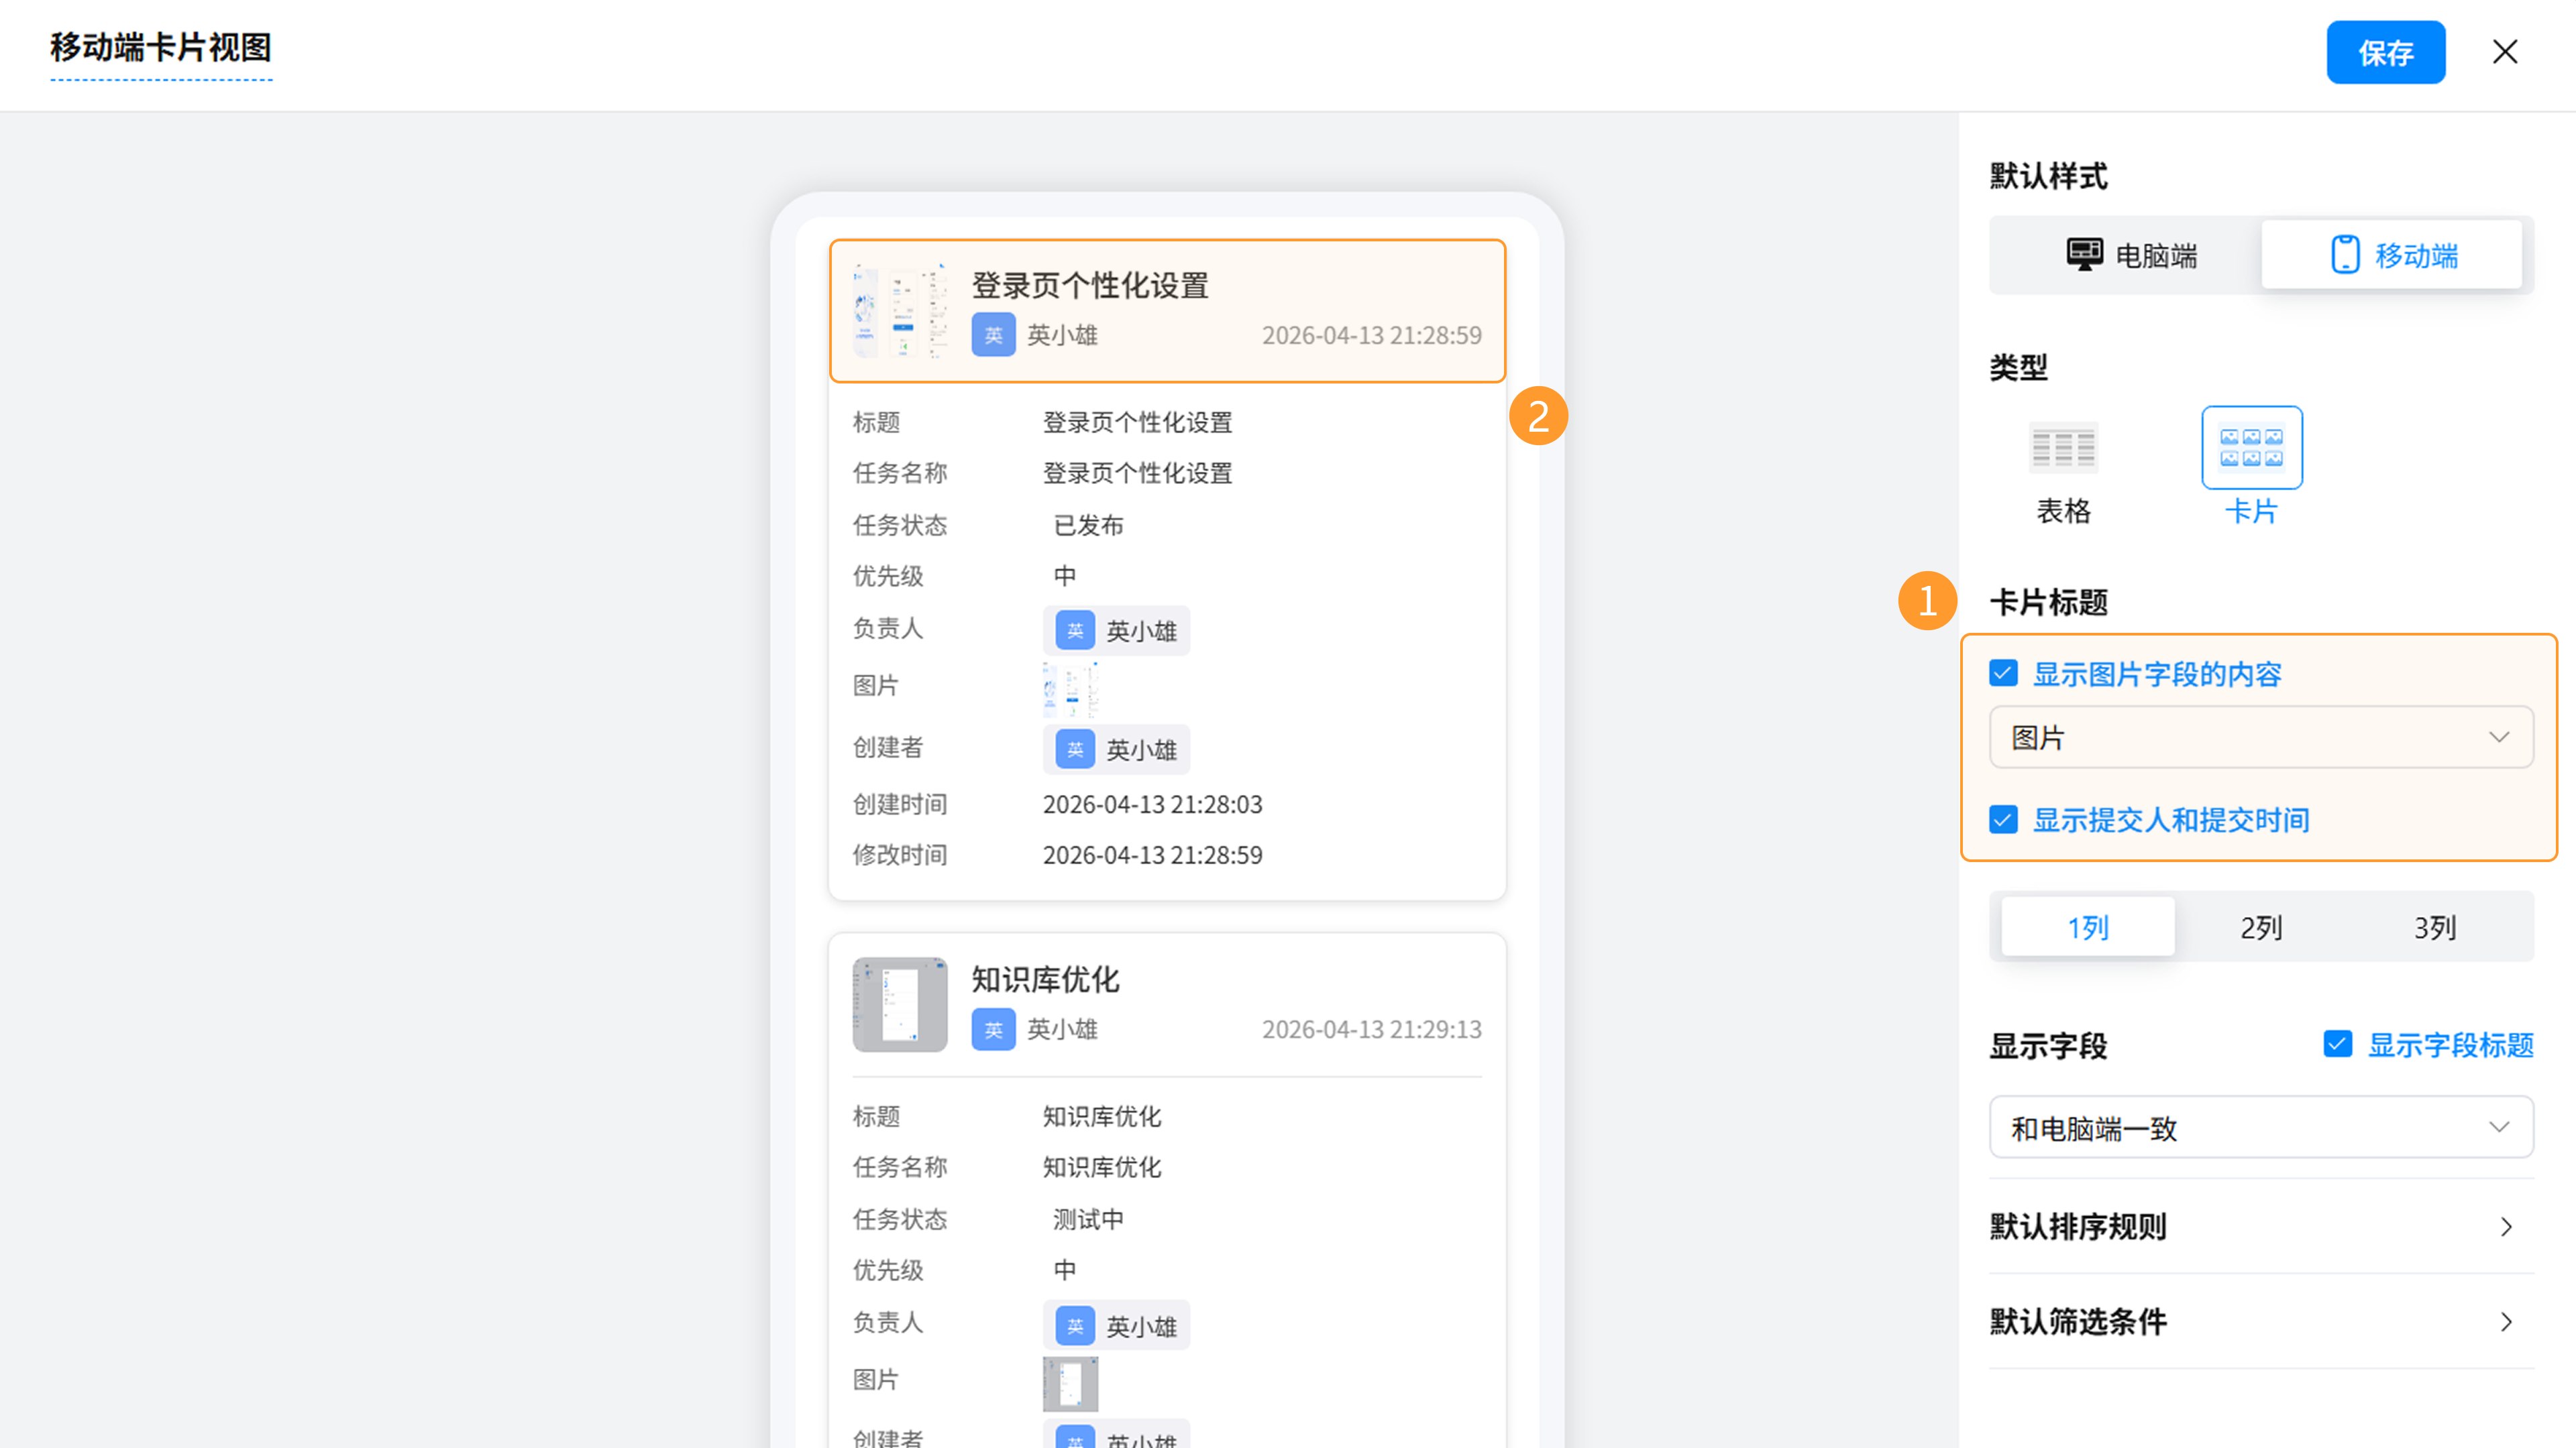Toggle 显示提交人和提交时间 checkbox

click(2003, 819)
